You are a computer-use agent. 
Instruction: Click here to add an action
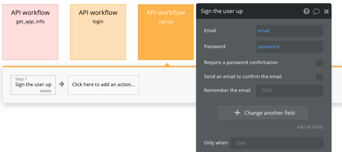[x=104, y=85]
